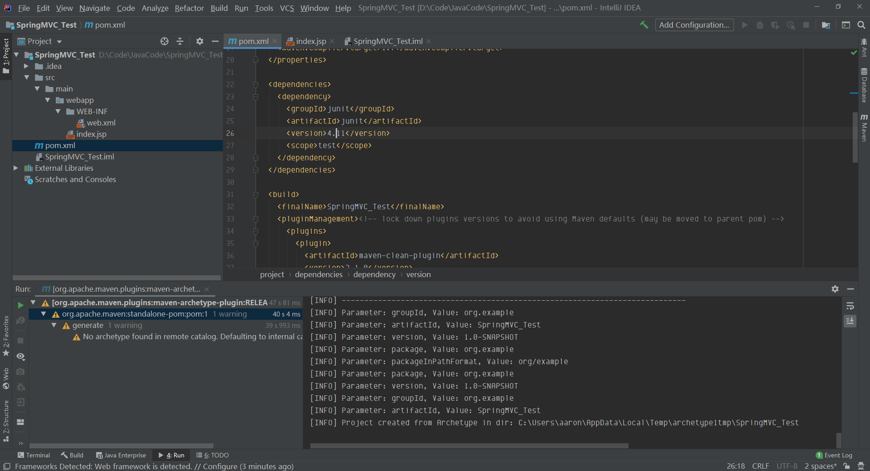The image size is (870, 471).
Task: Expand External Libraries node
Action: pos(16,168)
